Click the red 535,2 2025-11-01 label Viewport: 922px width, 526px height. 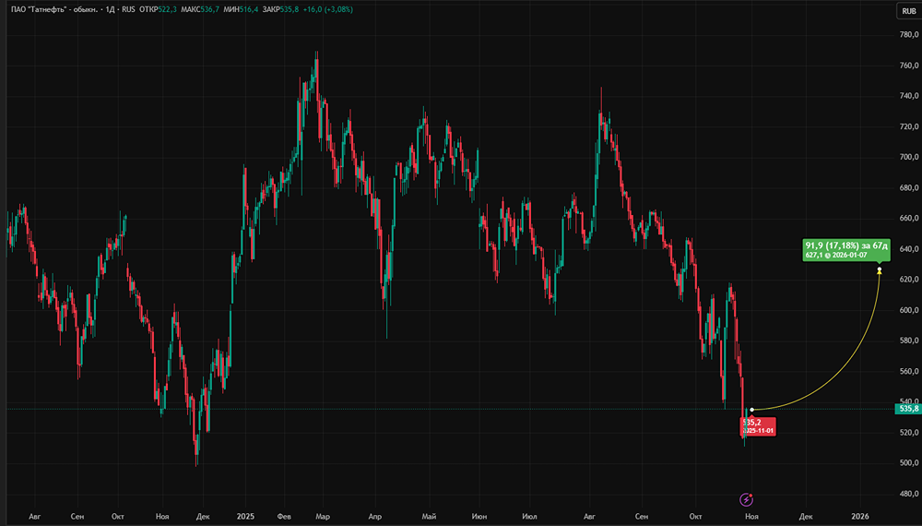pos(758,426)
